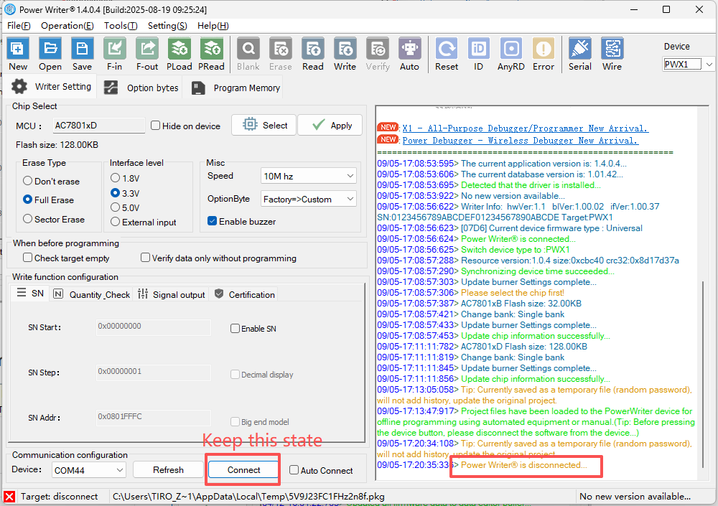Viewport: 718px width, 506px height.
Task: Switch to SN configuration tab
Action: [31, 294]
